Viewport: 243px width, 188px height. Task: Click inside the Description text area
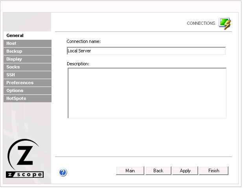point(147,93)
